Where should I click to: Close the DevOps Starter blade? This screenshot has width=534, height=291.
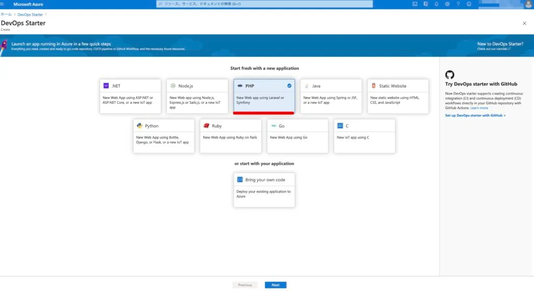point(525,23)
